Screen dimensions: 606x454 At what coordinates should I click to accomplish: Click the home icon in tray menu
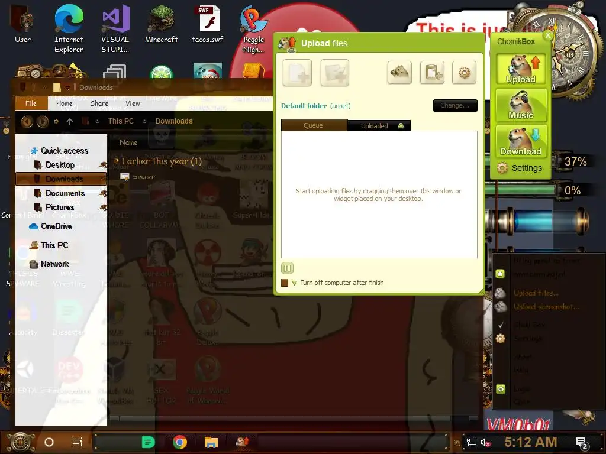point(500,274)
